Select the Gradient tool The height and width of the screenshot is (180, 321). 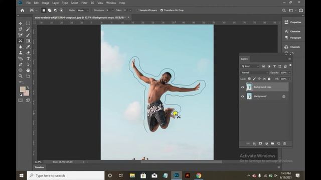click(28, 41)
